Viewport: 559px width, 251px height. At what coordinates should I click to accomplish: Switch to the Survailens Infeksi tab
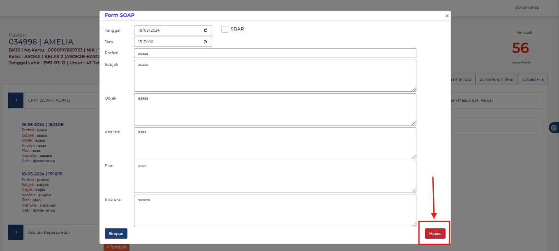coord(497,79)
